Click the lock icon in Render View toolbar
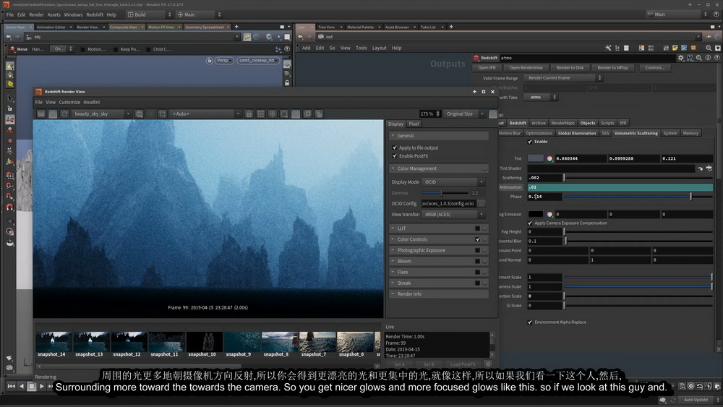Viewport: 723px width, 407px height. pyautogui.click(x=249, y=113)
